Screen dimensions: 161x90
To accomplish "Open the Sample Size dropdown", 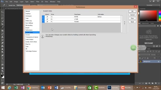I will (x=23, y=5).
